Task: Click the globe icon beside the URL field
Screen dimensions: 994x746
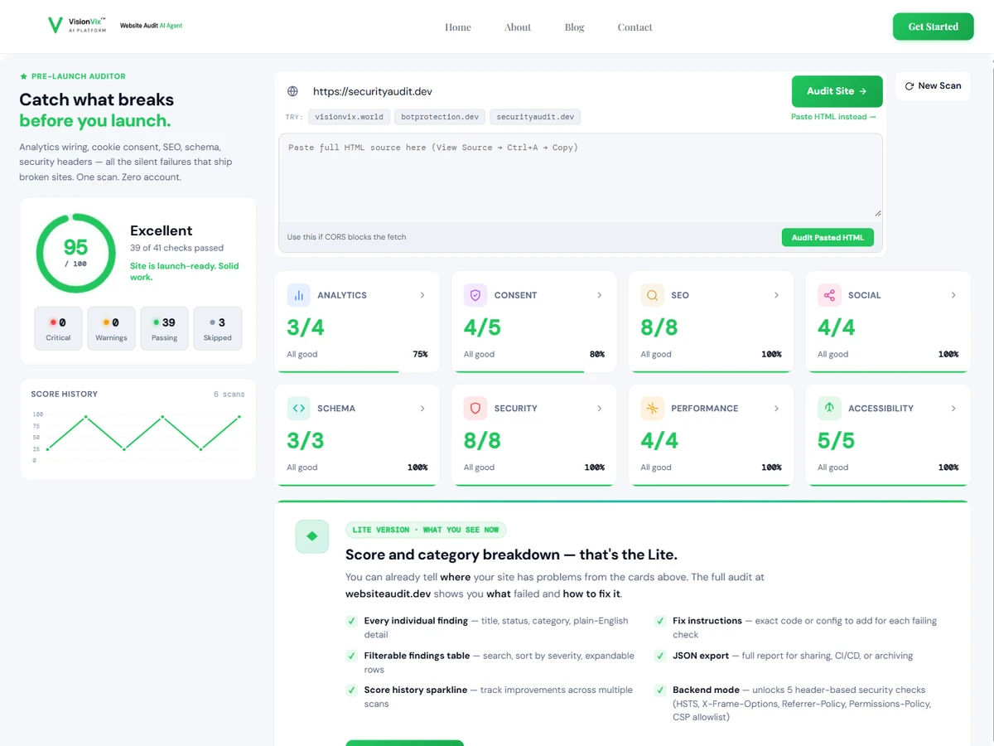Action: click(x=292, y=91)
